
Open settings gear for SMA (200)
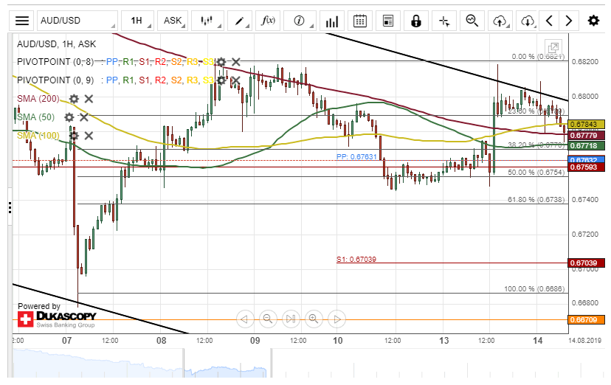(x=74, y=99)
